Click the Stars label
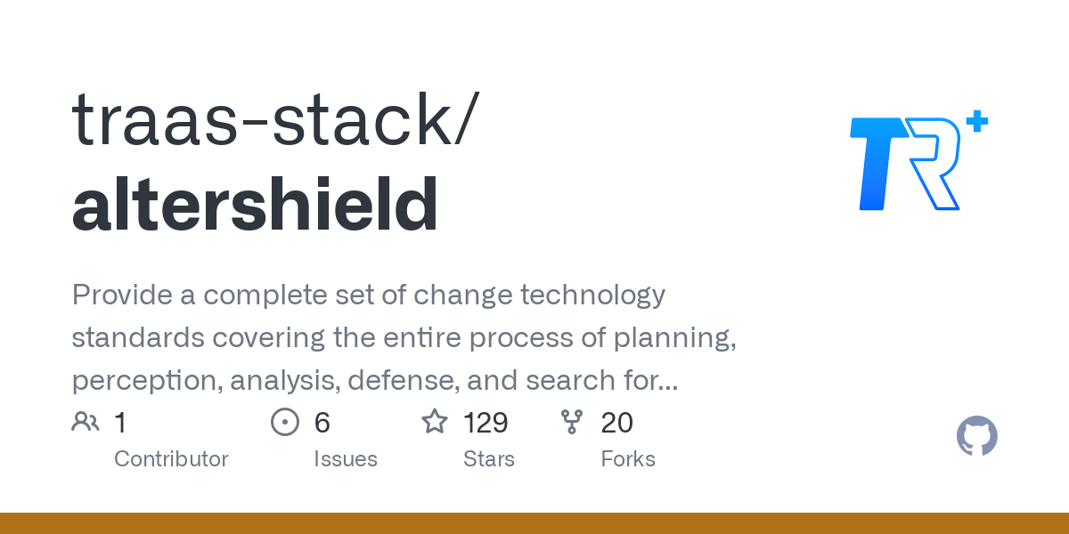 pos(489,459)
